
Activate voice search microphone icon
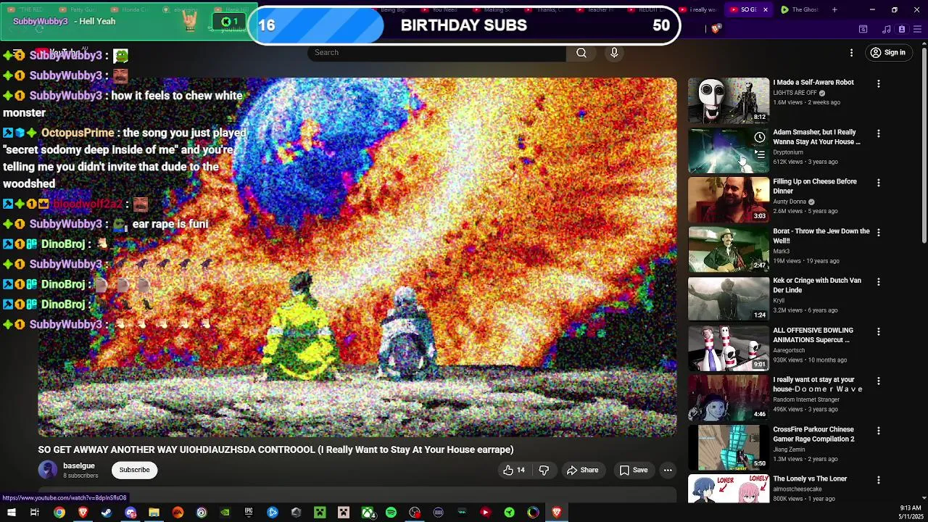pyautogui.click(x=614, y=52)
